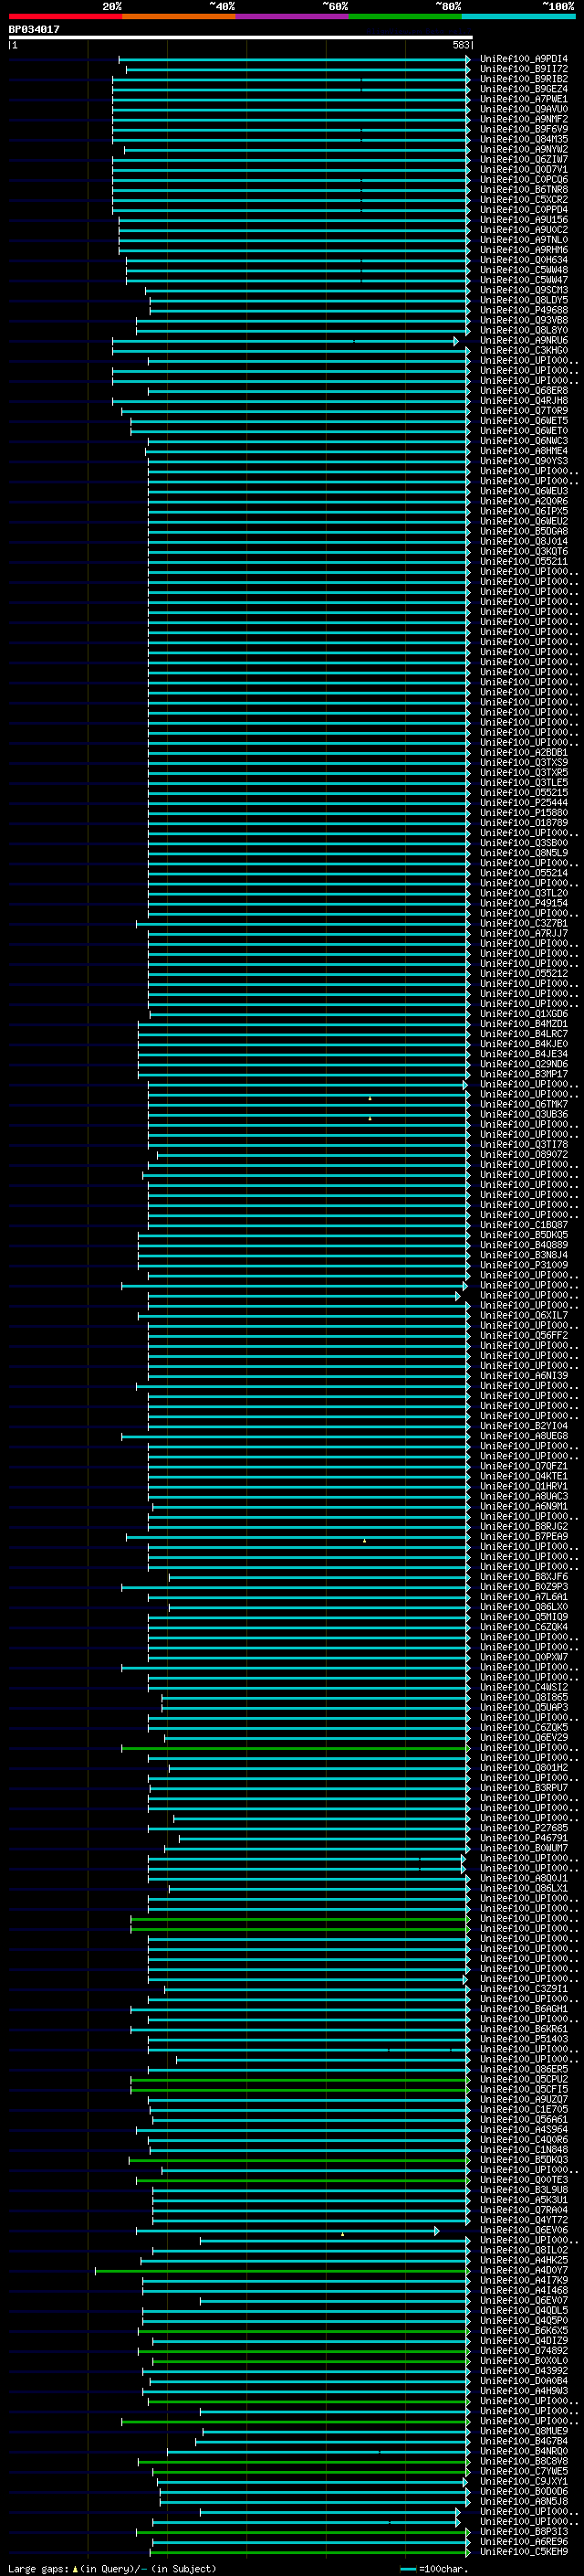Click the label UniRef100_P46791
This screenshot has height=2576, width=584.
523,1838
